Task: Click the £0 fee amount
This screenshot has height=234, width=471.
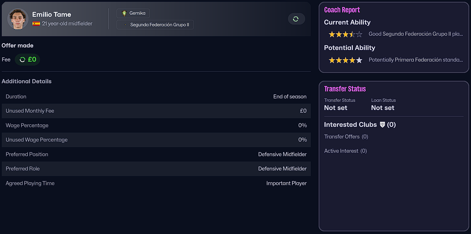Action: click(32, 60)
